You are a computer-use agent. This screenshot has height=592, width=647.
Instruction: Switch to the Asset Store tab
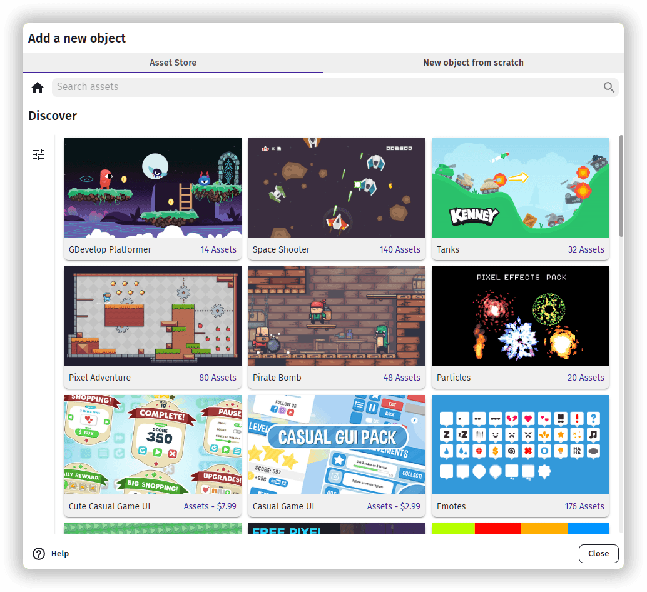(x=173, y=63)
